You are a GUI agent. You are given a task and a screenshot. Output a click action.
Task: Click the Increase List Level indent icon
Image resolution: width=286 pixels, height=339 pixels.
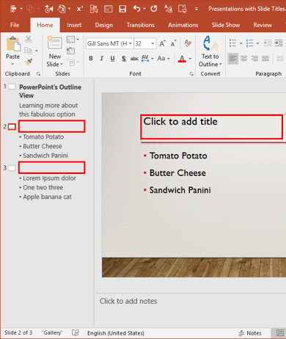tap(279, 43)
